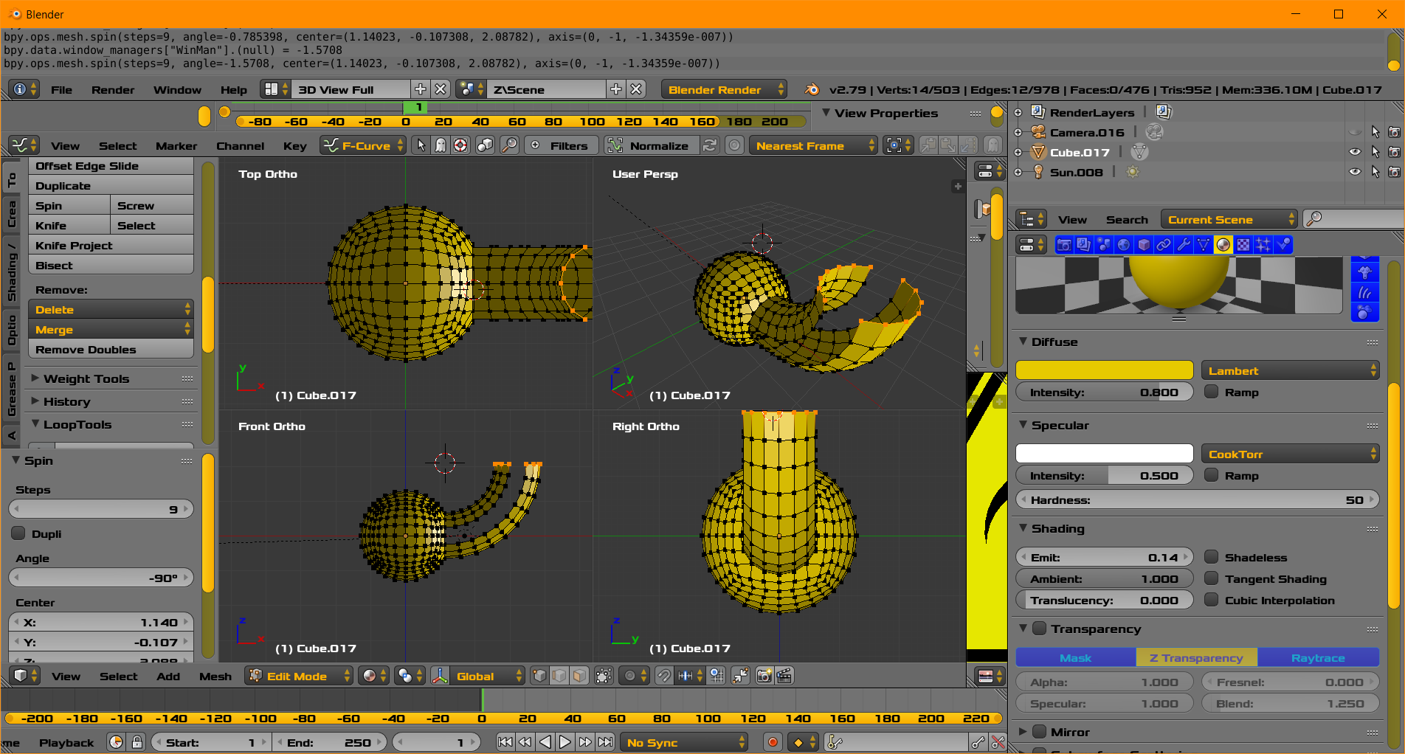The width and height of the screenshot is (1405, 754).
Task: Open the Texture properties tab (checker icon)
Action: 1243,245
